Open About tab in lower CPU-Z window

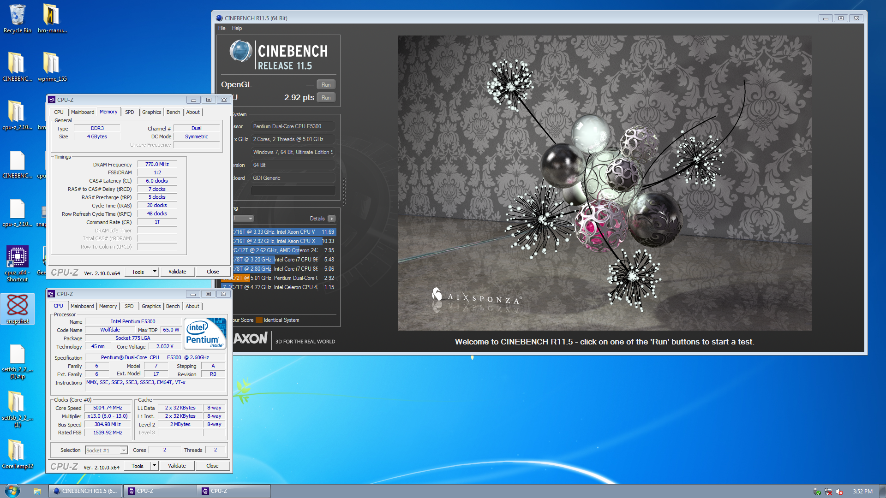pyautogui.click(x=192, y=306)
